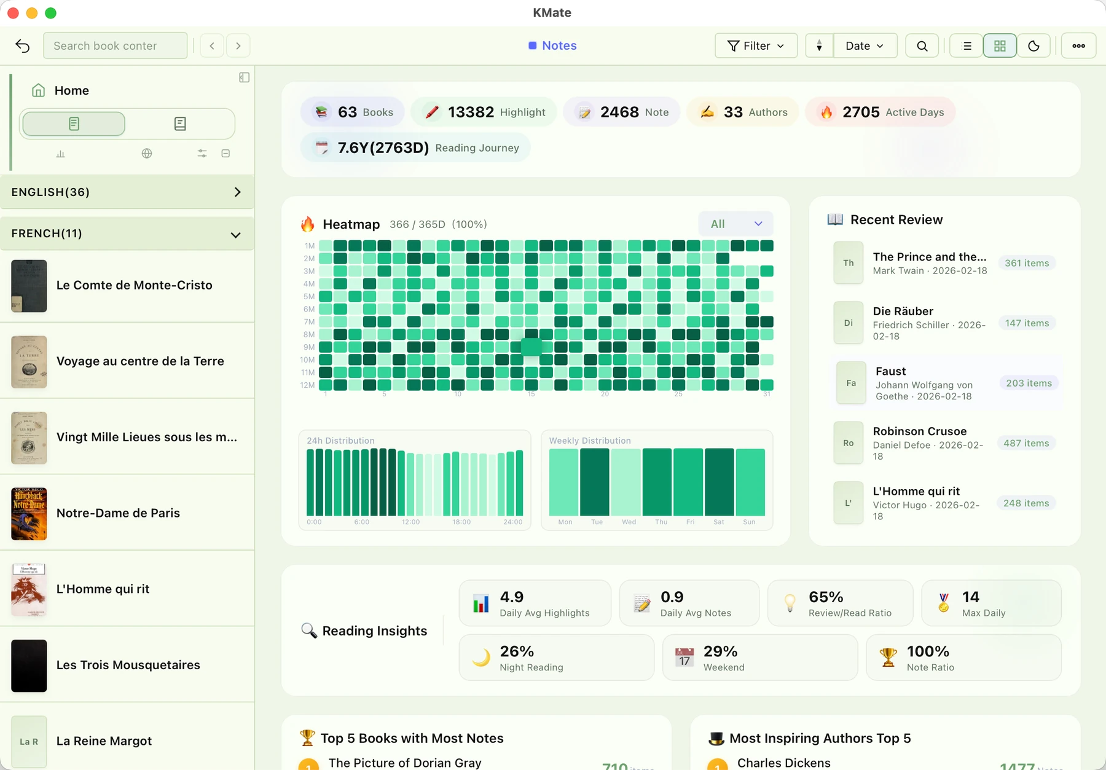Open Night Reading insight card
The height and width of the screenshot is (770, 1106).
[x=557, y=658]
